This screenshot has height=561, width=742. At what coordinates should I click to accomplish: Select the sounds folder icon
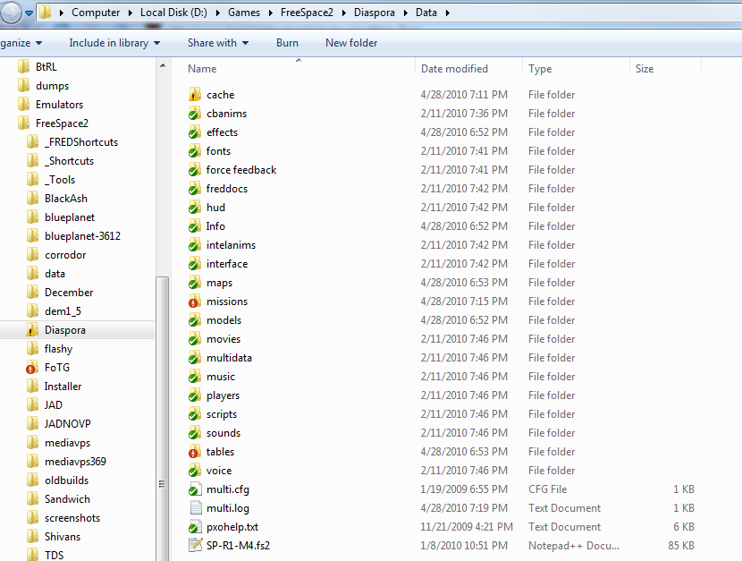coord(195,433)
